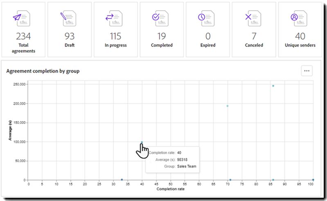Click the 40 Unique senders count

(x=300, y=37)
